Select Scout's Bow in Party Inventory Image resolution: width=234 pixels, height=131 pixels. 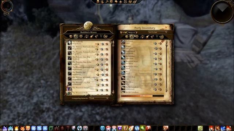coord(142,78)
